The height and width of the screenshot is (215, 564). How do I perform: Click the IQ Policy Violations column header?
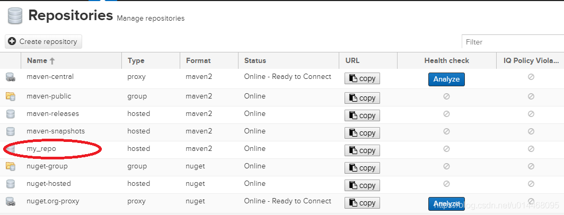click(x=531, y=61)
